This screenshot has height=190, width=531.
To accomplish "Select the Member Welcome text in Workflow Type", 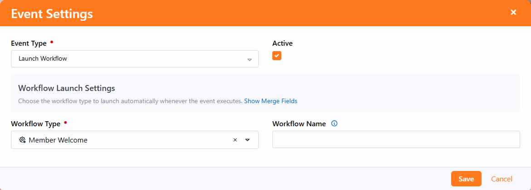I will pos(58,140).
